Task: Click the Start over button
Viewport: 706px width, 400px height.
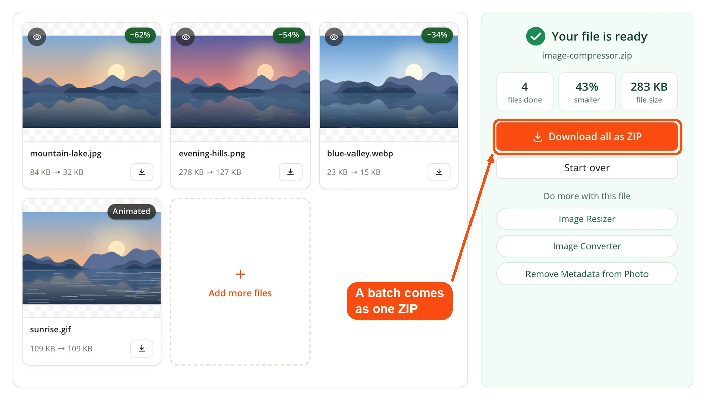Action: (587, 168)
